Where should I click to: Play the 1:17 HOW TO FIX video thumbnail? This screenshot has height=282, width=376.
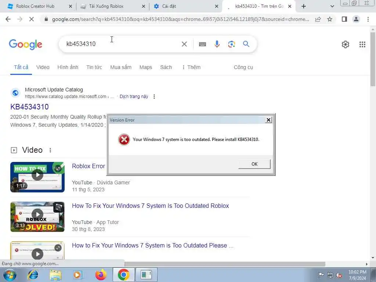click(x=37, y=177)
